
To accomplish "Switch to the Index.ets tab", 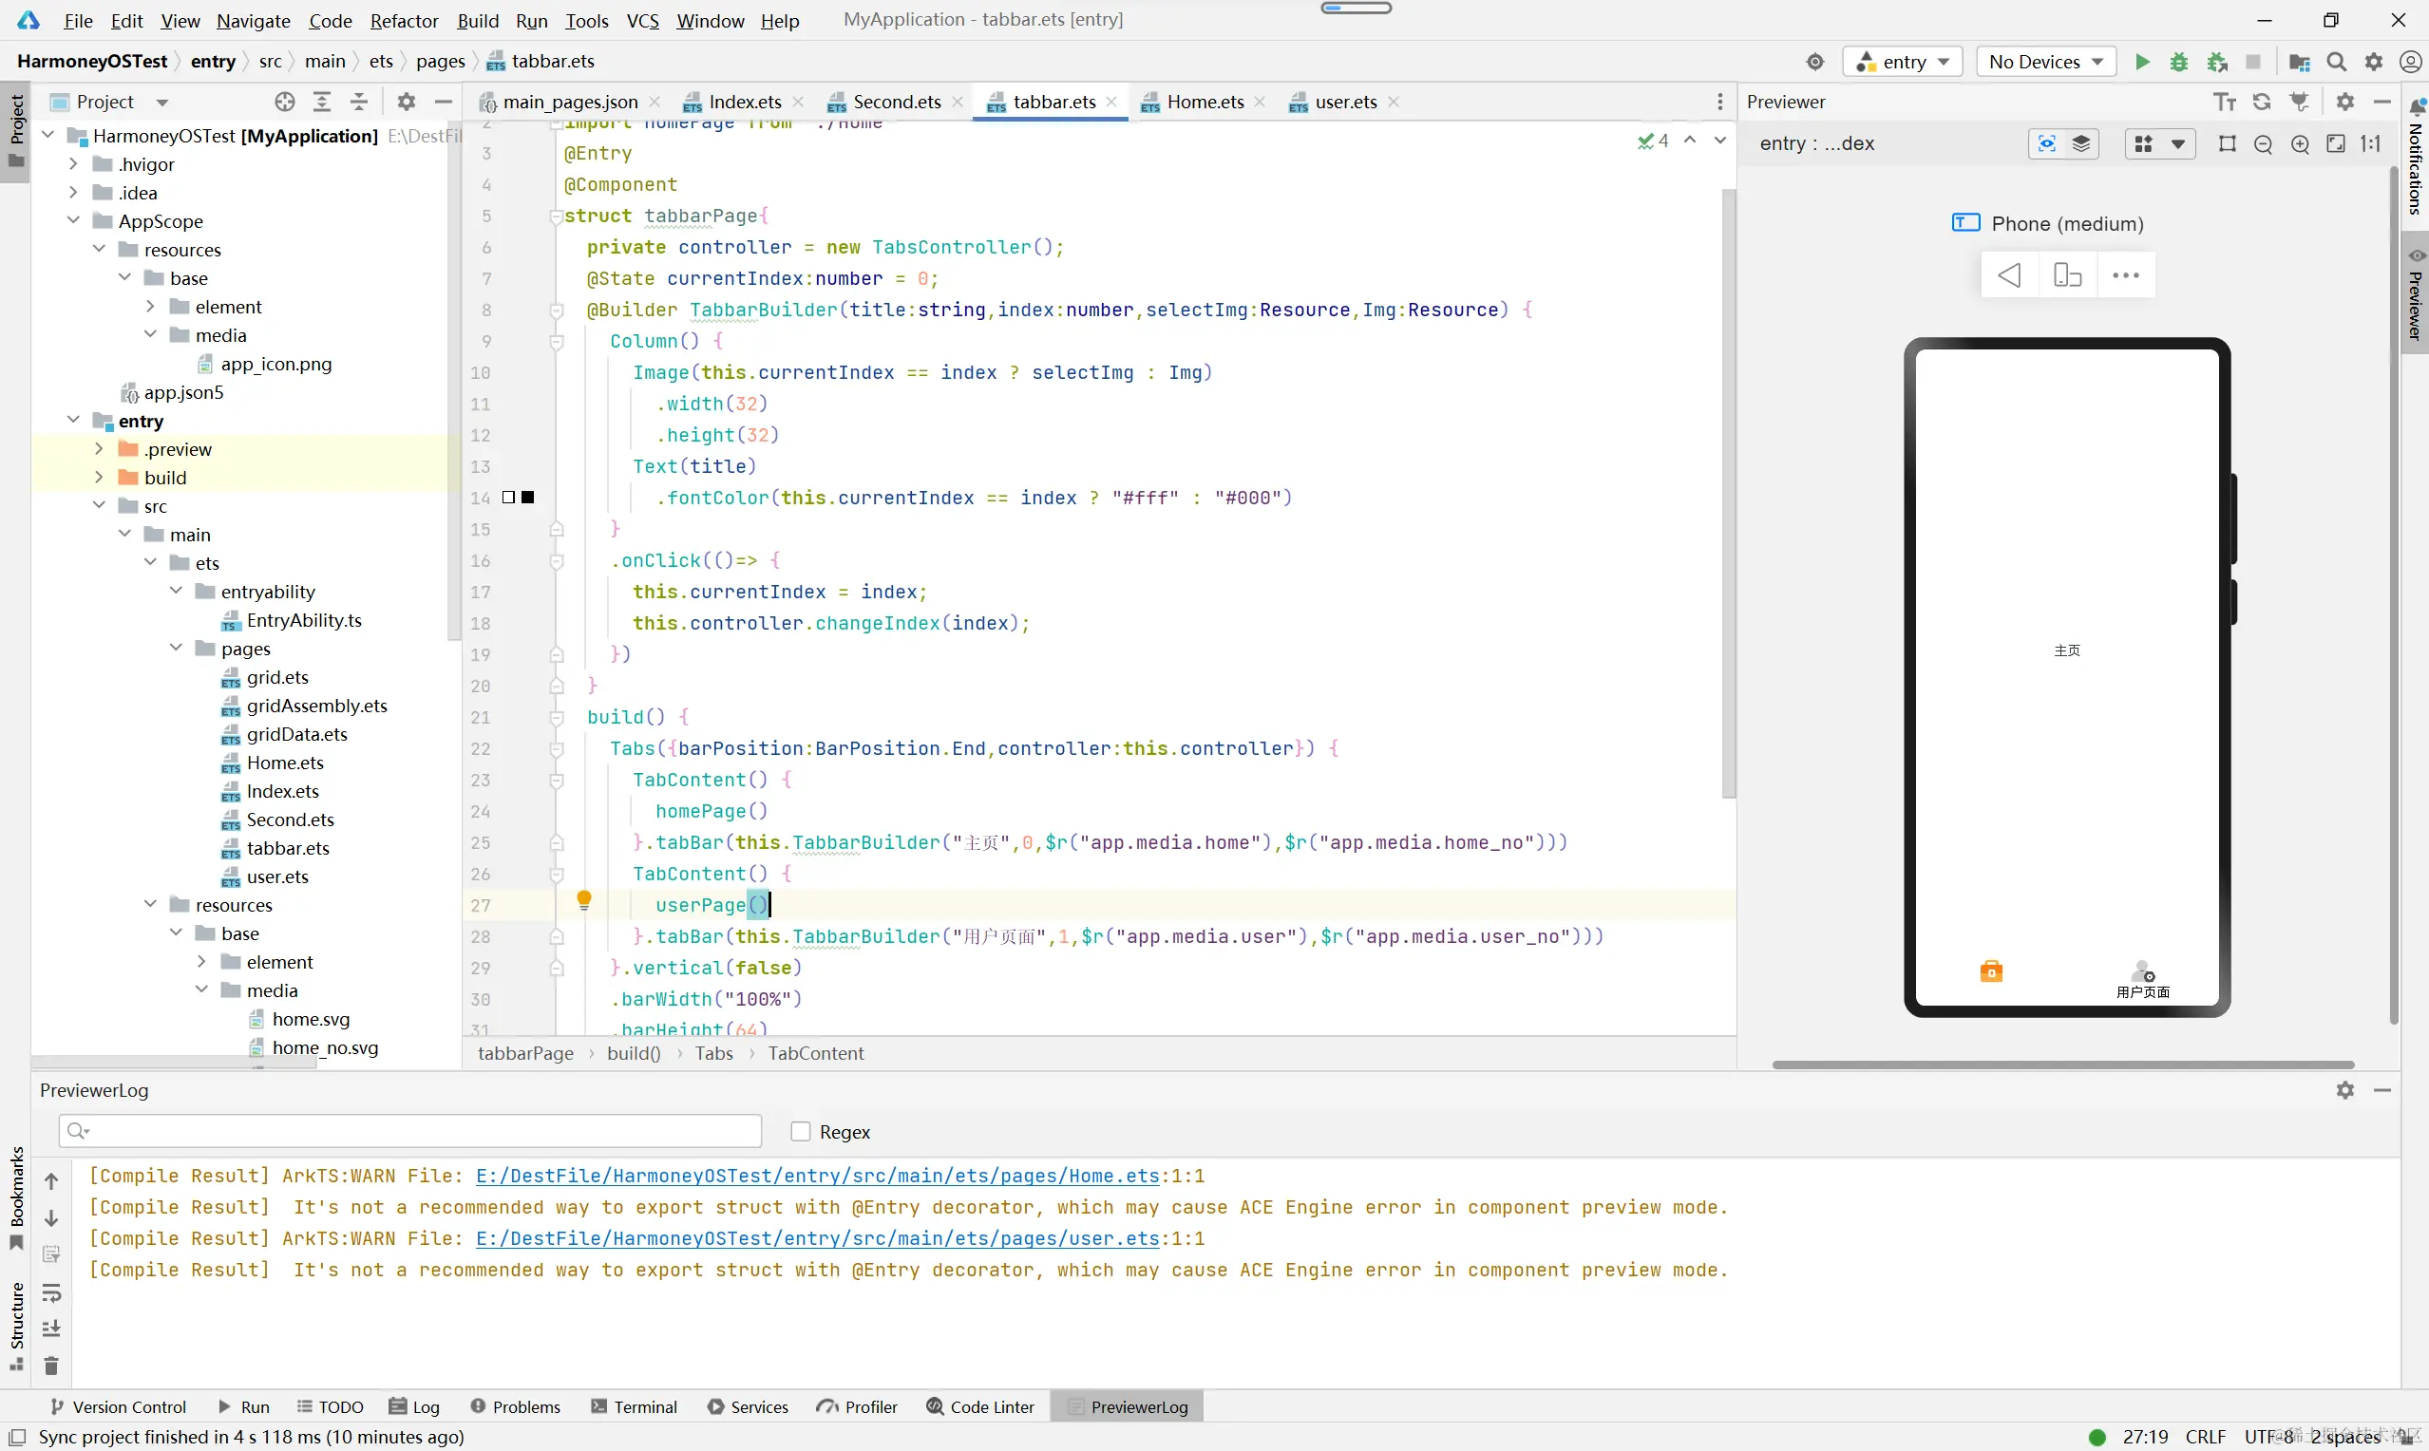I will click(744, 102).
